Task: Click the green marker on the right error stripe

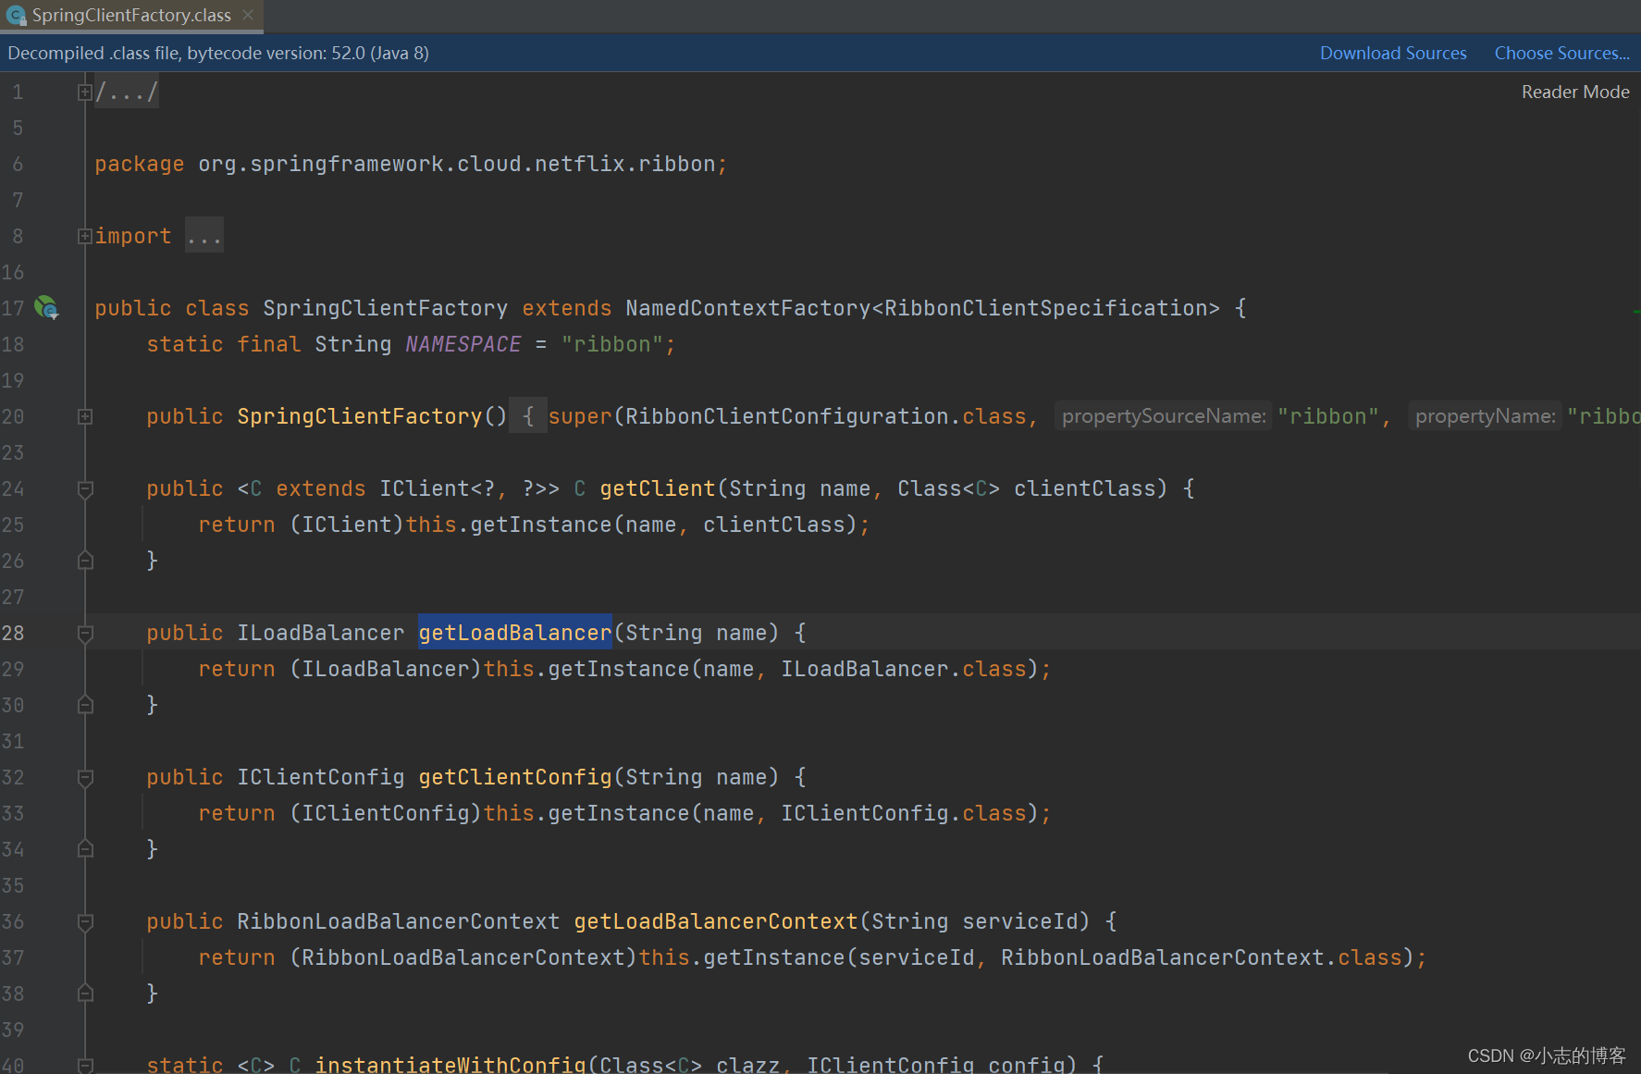Action: tap(1636, 312)
